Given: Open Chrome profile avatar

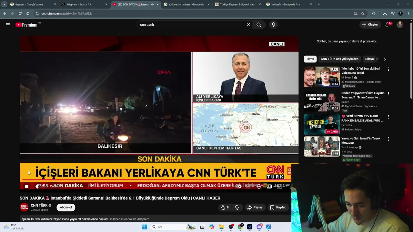Looking at the screenshot, I should (x=400, y=14).
